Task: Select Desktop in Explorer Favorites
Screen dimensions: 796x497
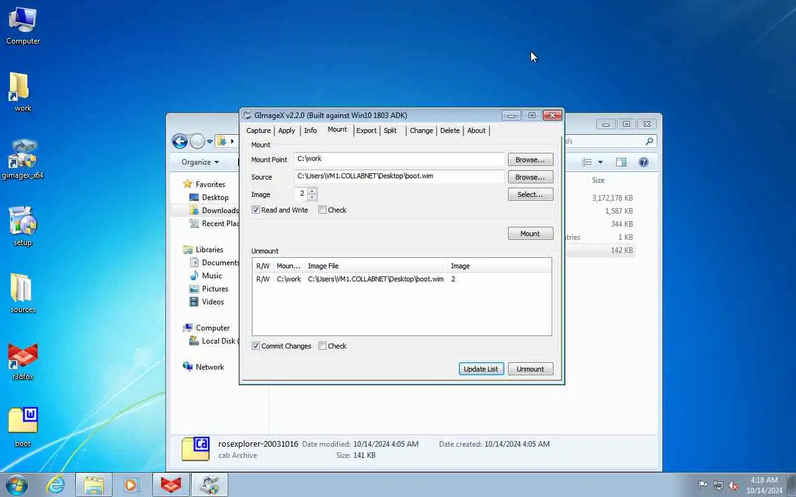Action: [215, 198]
